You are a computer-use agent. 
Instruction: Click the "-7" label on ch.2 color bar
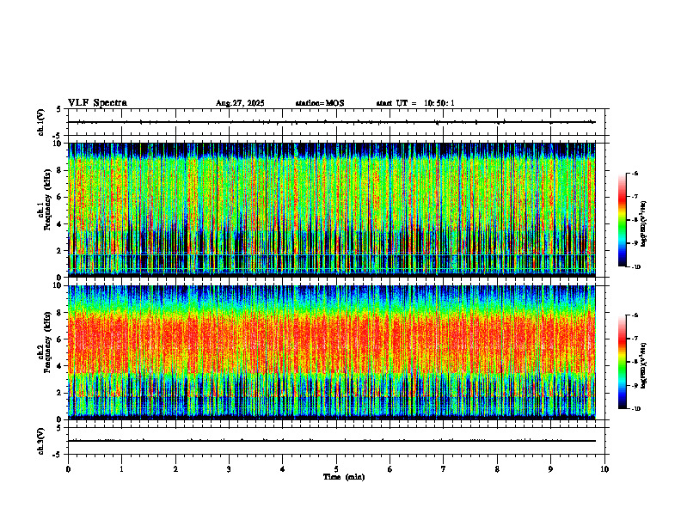(635, 339)
